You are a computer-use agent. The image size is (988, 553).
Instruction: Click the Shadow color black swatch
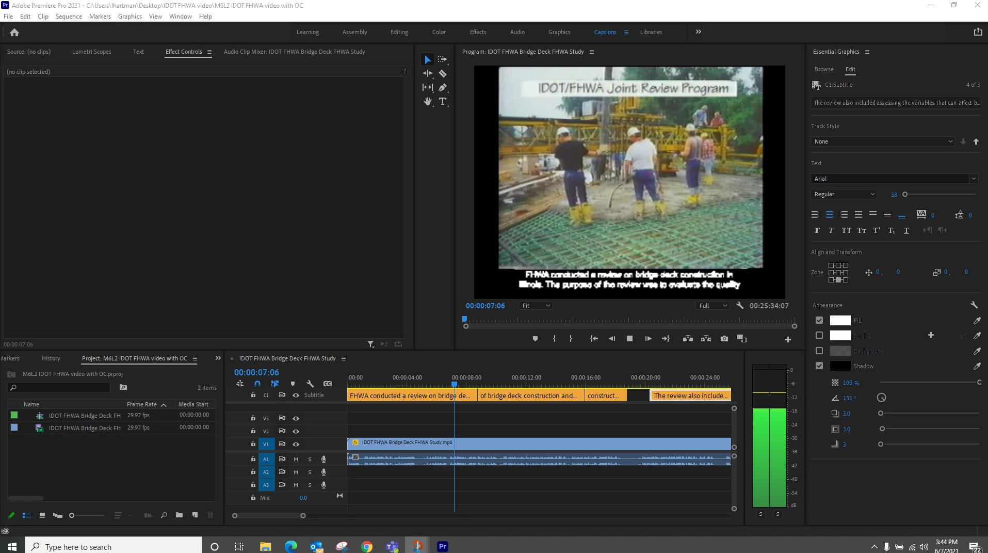[x=840, y=366]
